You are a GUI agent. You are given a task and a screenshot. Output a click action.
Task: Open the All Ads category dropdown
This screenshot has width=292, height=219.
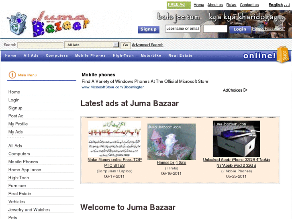pyautogui.click(x=92, y=45)
